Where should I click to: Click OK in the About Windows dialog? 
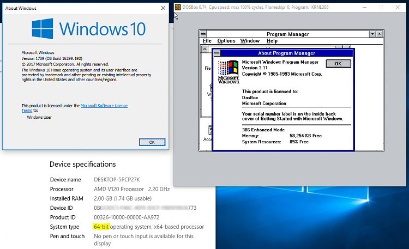(x=152, y=142)
